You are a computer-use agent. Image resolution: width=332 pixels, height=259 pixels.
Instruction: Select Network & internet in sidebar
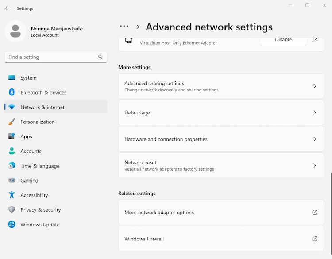point(56,107)
